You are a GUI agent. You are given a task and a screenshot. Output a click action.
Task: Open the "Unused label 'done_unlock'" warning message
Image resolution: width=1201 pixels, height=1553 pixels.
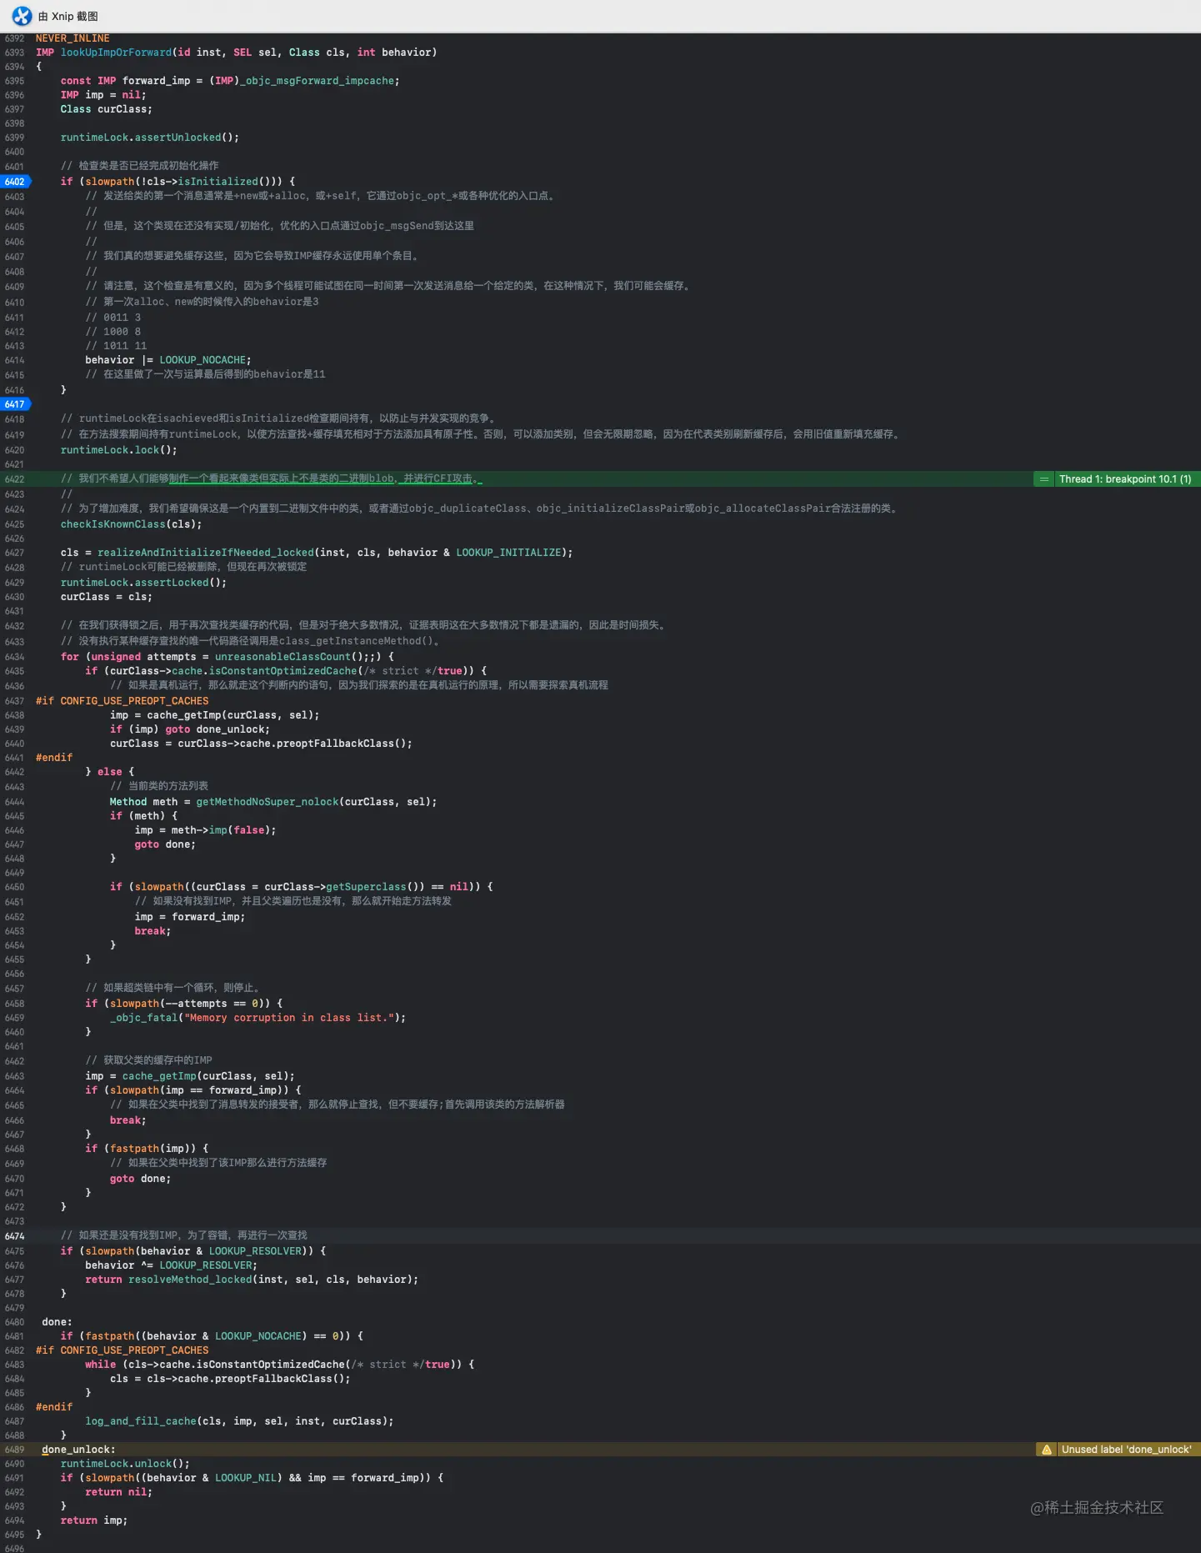[x=1126, y=1450]
